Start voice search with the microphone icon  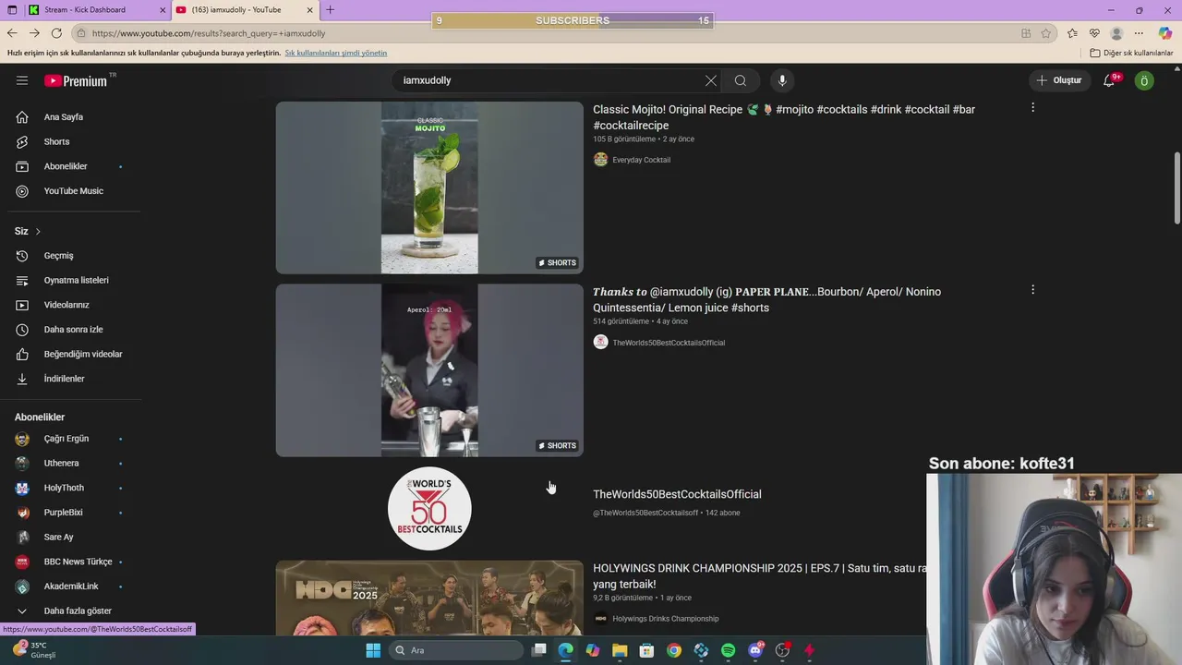pyautogui.click(x=782, y=80)
